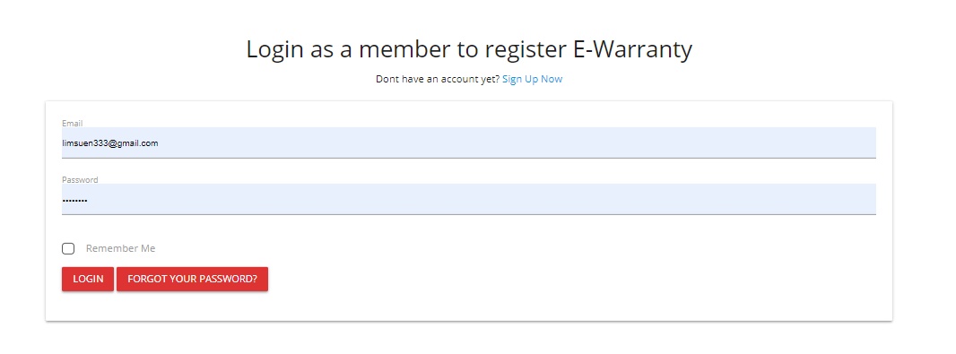956x354 pixels.
Task: Follow the Sign Up Now link
Action: (533, 79)
